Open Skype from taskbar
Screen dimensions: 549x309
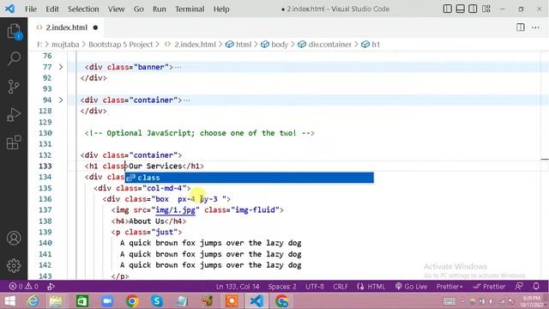(157, 301)
